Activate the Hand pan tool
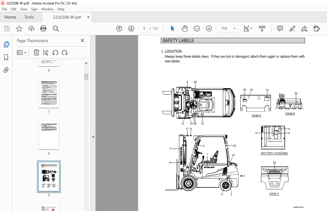 (x=185, y=29)
